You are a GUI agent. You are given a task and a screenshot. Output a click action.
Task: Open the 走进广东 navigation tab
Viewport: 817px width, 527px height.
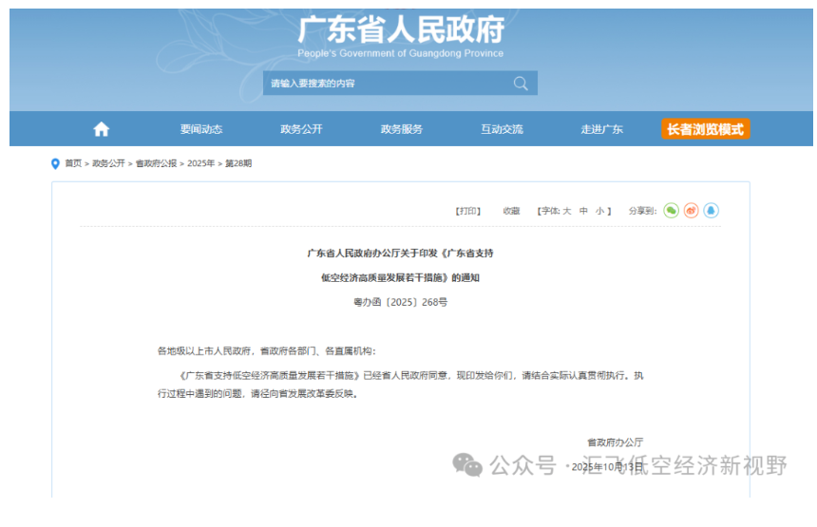(x=602, y=129)
